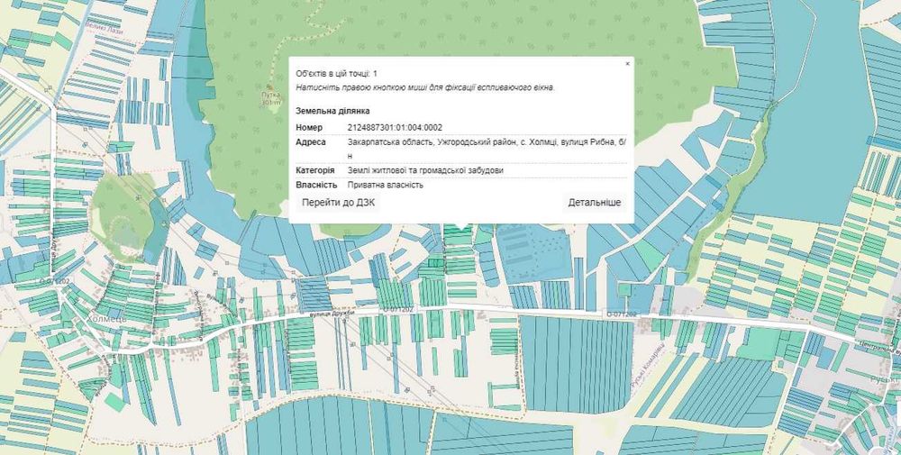Screen dimensions: 901x455
Task: Click the 'Номер' field label
Action: point(309,128)
